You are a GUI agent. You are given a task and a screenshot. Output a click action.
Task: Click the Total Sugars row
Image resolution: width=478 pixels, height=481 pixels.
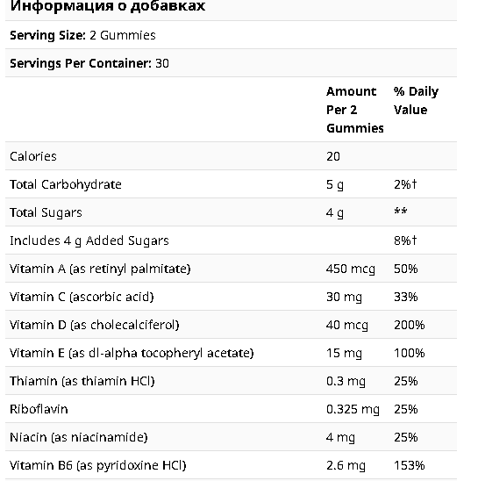click(231, 212)
